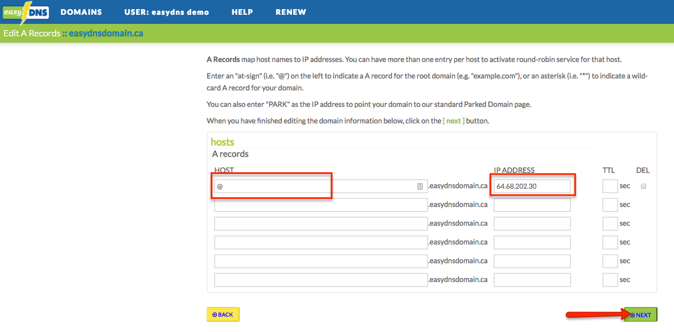Click the easyDNS logo

coord(26,12)
